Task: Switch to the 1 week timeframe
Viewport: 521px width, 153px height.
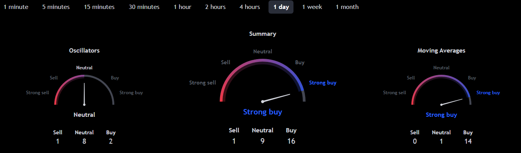Action: 312,7
